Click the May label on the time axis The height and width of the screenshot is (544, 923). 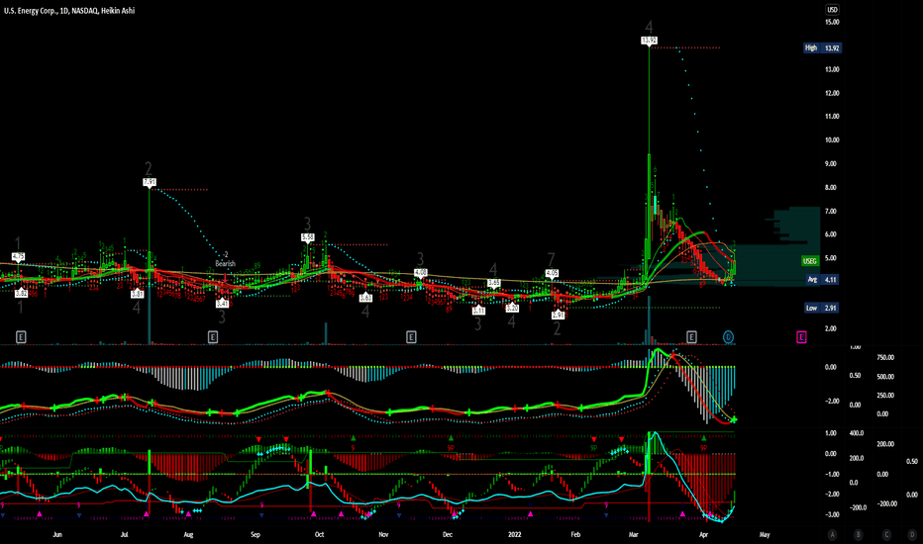click(765, 535)
